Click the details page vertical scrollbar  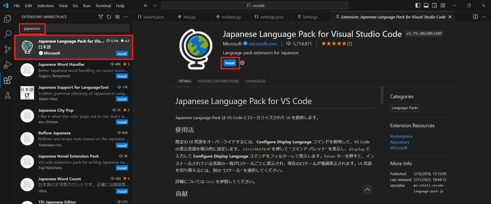[382, 95]
